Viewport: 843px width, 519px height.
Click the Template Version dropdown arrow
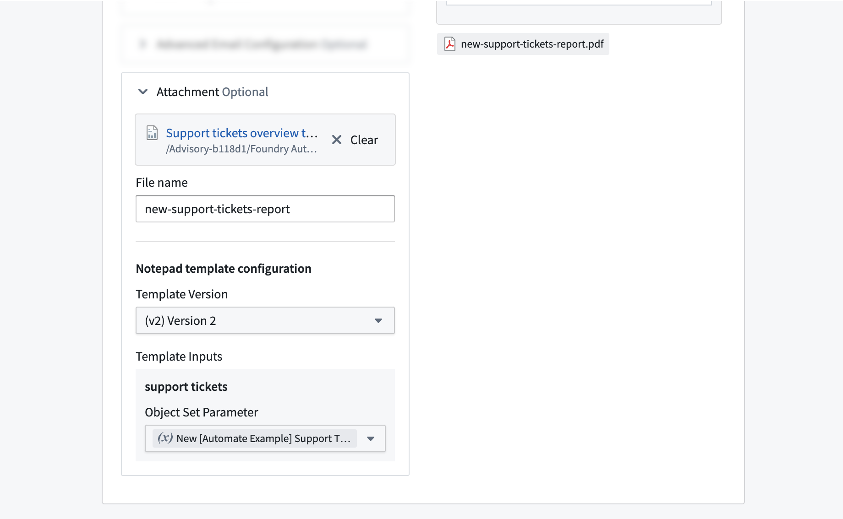point(378,321)
